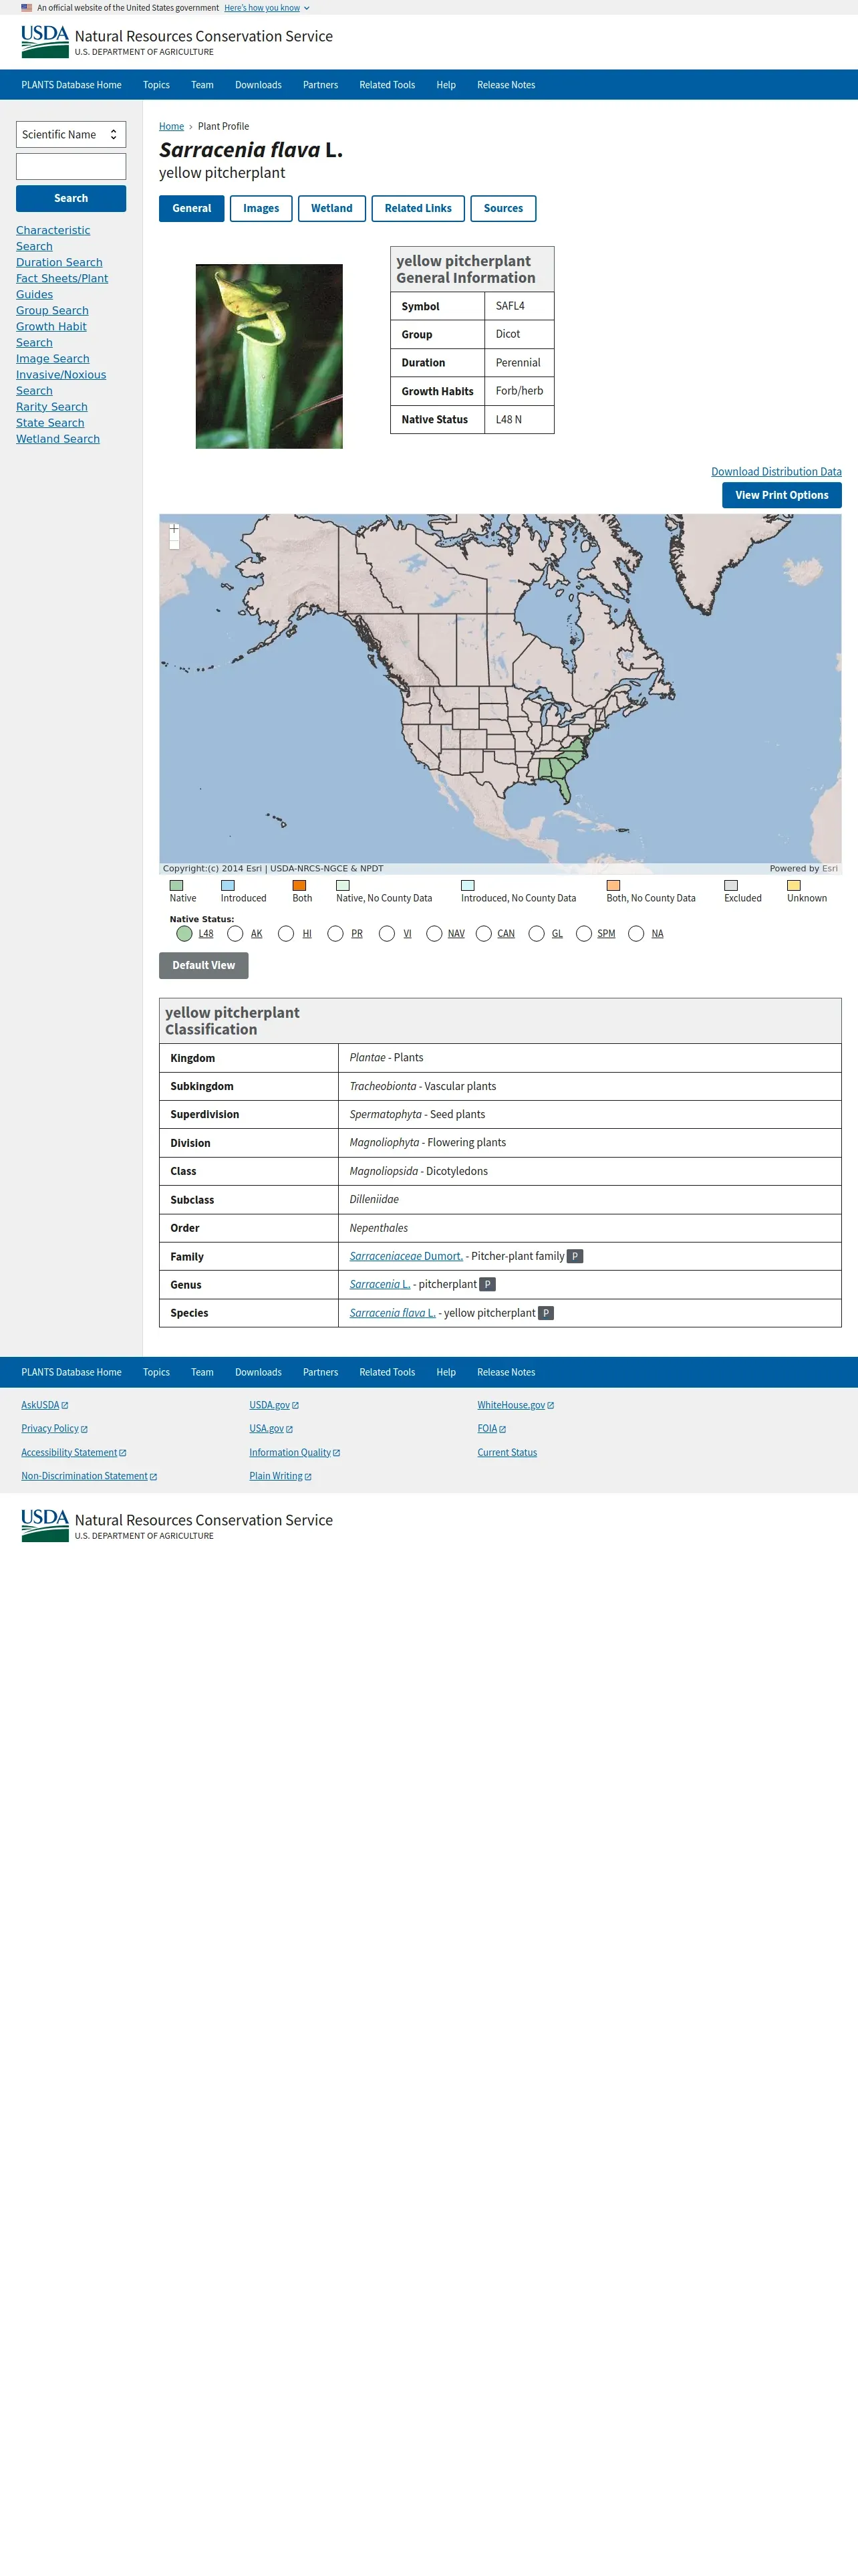
Task: Click the US flag icon in banner
Action: tap(27, 7)
